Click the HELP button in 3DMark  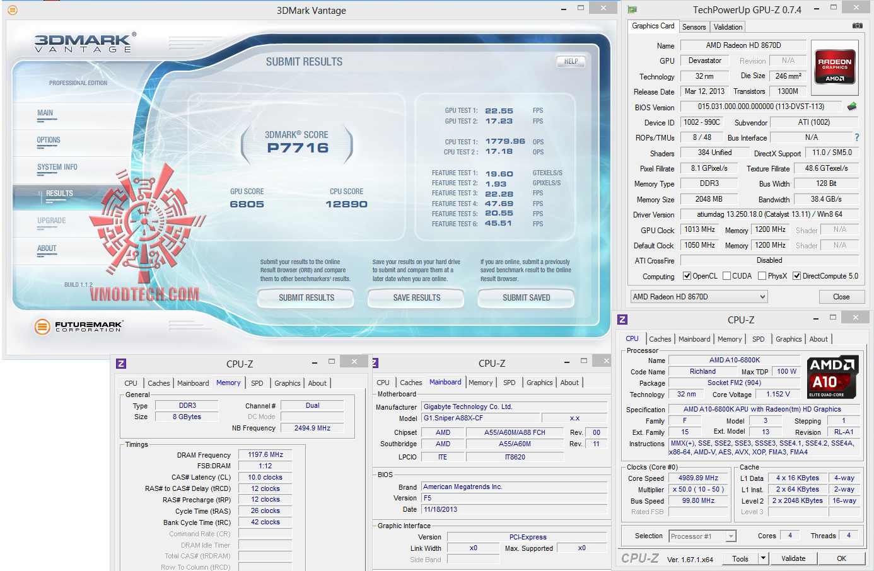(x=571, y=61)
